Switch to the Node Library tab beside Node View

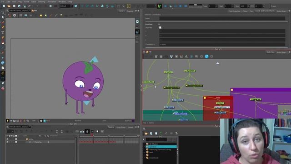(x=281, y=52)
